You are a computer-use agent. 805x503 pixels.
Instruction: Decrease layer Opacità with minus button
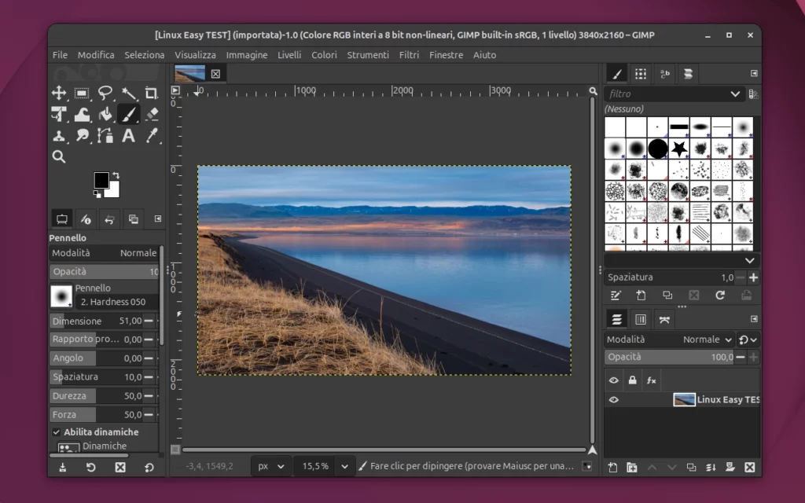[x=740, y=358]
